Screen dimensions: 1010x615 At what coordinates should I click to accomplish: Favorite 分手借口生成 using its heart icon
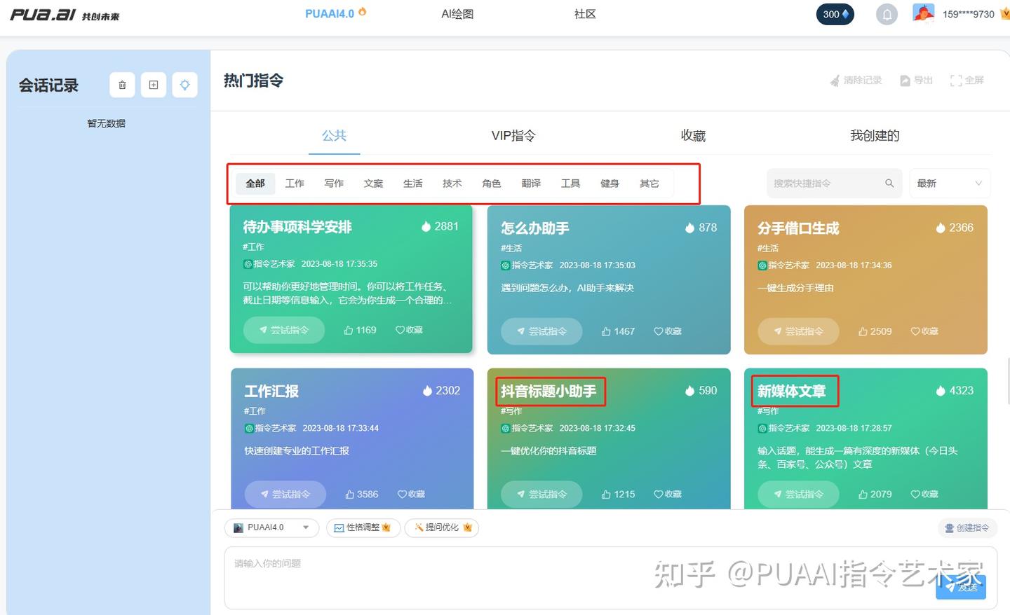(x=916, y=331)
